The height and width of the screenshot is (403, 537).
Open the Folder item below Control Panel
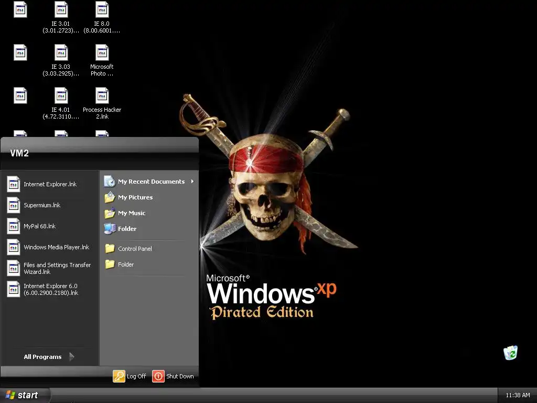point(149,264)
